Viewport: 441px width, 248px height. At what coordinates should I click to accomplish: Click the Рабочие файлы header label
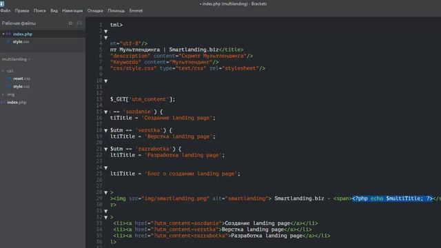click(19, 23)
